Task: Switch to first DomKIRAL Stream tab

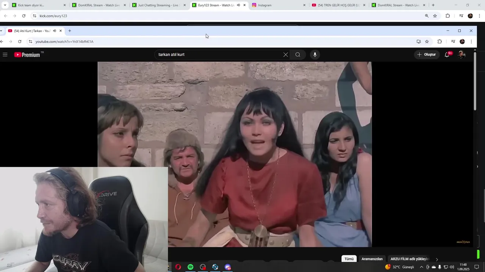Action: pos(100,5)
